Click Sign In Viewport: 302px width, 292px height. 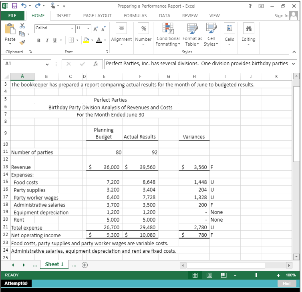(281, 16)
